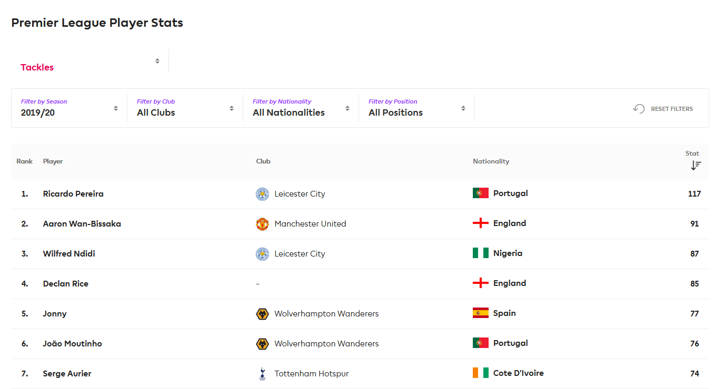Click the Wolves crest in Jonny's row

[262, 314]
